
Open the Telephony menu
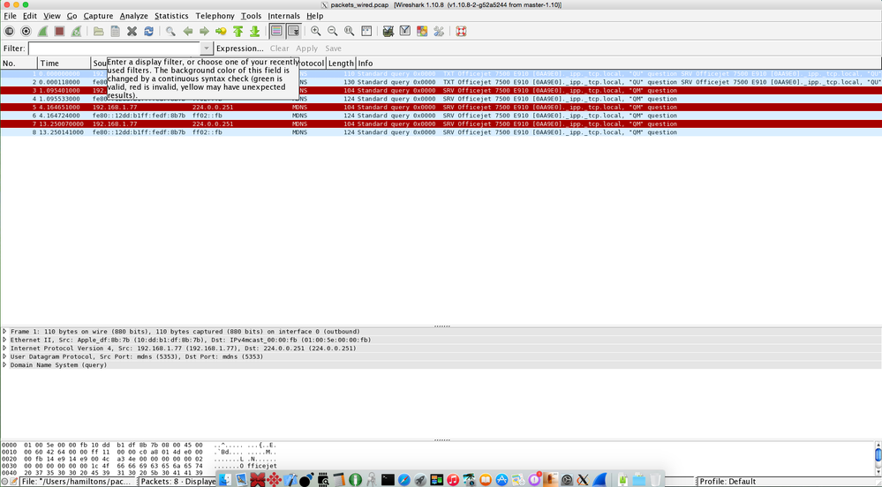(215, 16)
